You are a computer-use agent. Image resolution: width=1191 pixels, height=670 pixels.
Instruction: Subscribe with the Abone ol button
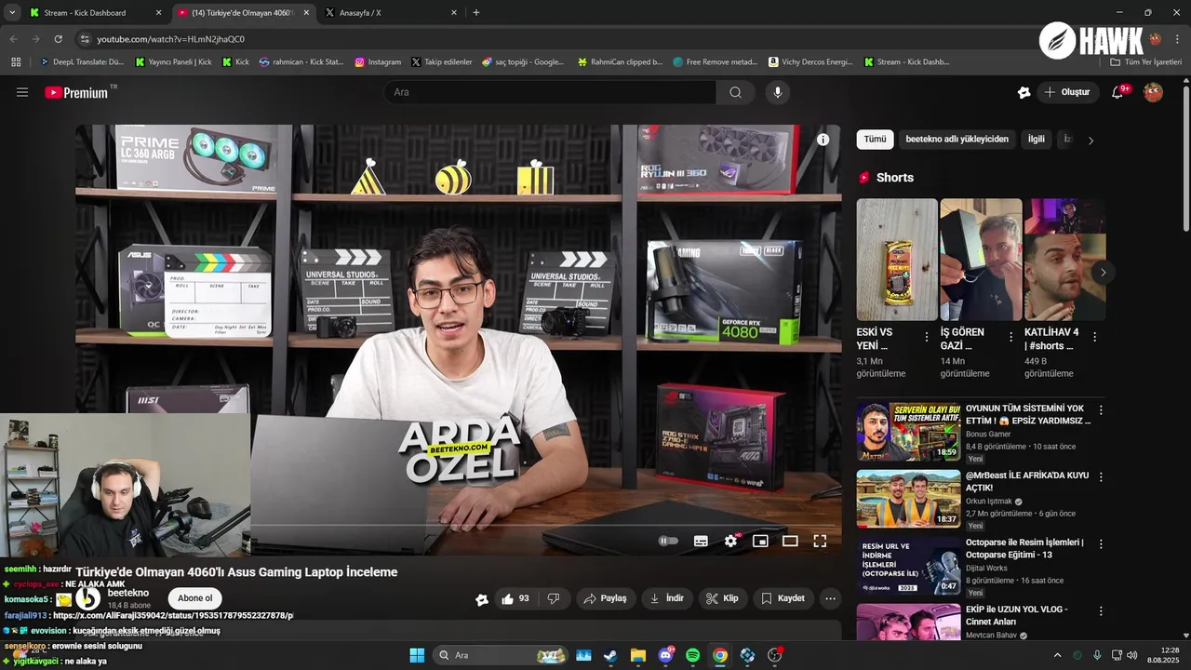click(194, 598)
